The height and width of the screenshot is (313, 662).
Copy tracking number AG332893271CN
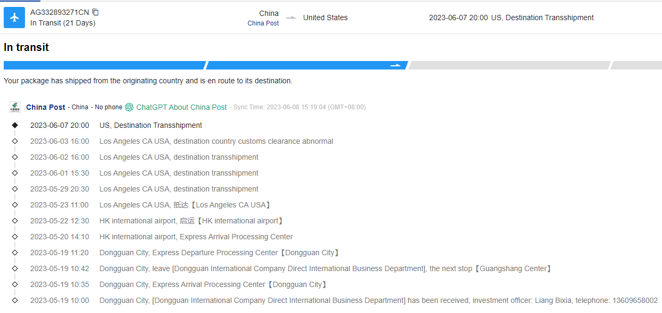pos(96,12)
